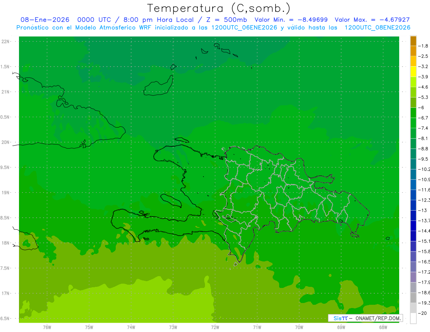Click the '-5.3' colorbar label

(x=423, y=97)
